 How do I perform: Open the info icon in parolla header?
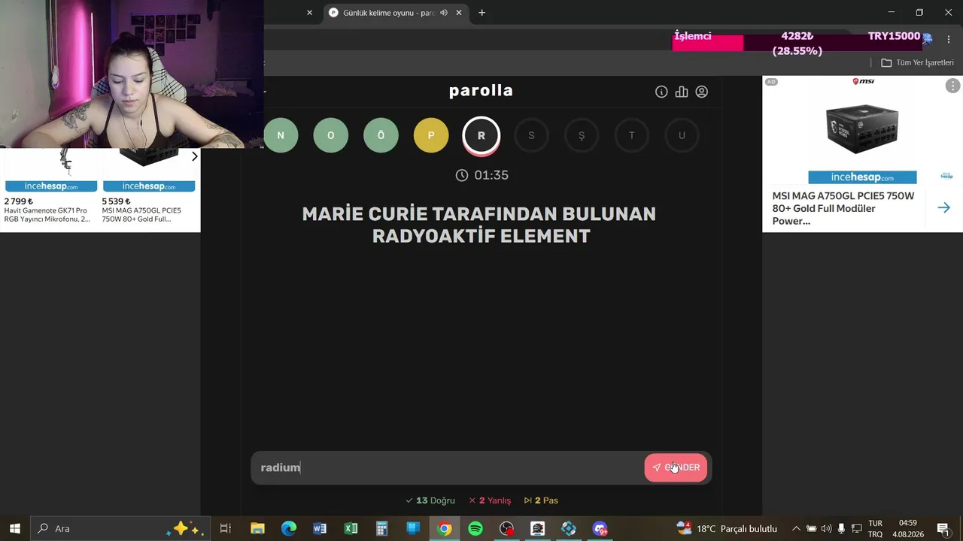(661, 92)
